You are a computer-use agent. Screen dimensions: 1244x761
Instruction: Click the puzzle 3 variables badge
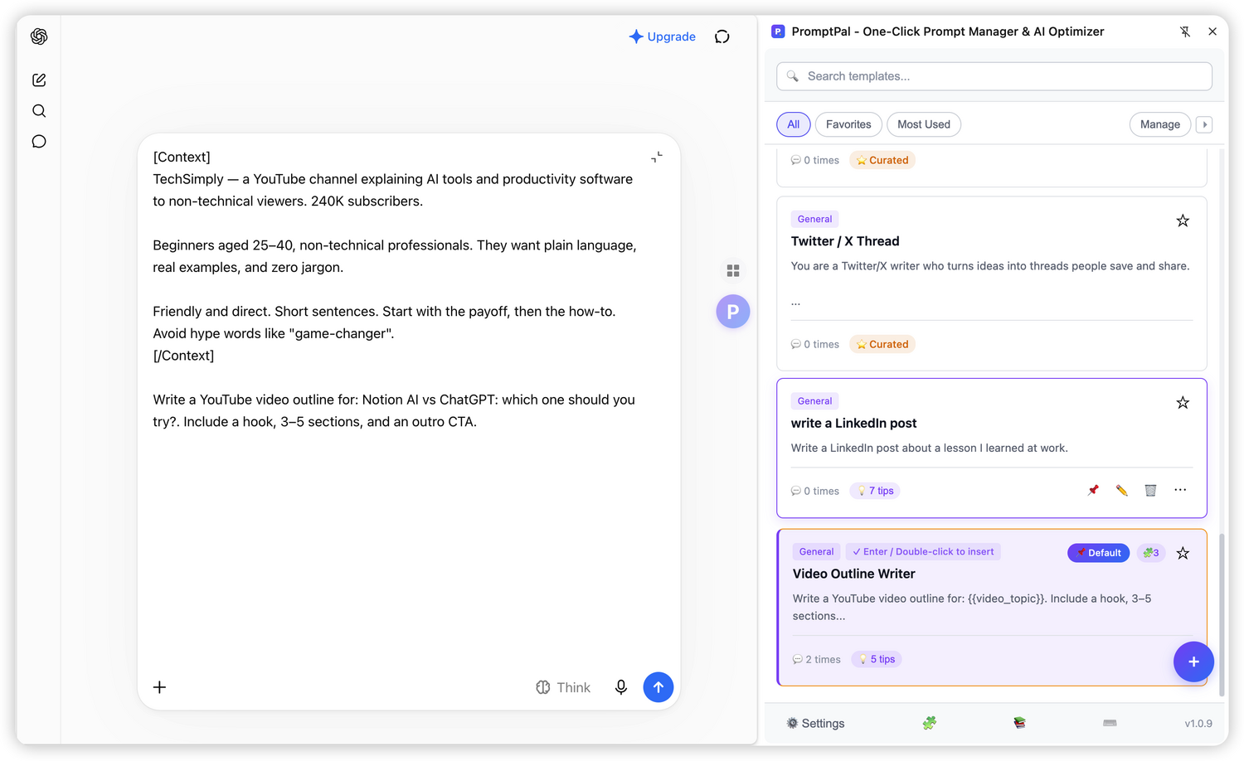(1150, 553)
